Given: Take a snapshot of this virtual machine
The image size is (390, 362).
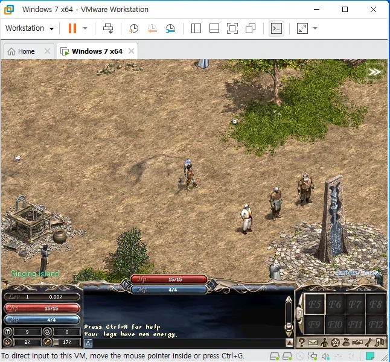Looking at the screenshot, I should pyautogui.click(x=133, y=28).
